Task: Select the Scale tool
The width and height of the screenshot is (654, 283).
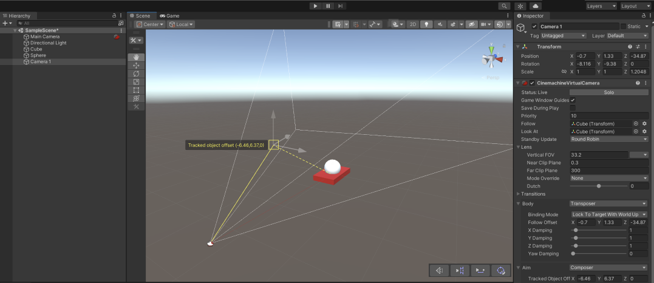Action: click(136, 82)
